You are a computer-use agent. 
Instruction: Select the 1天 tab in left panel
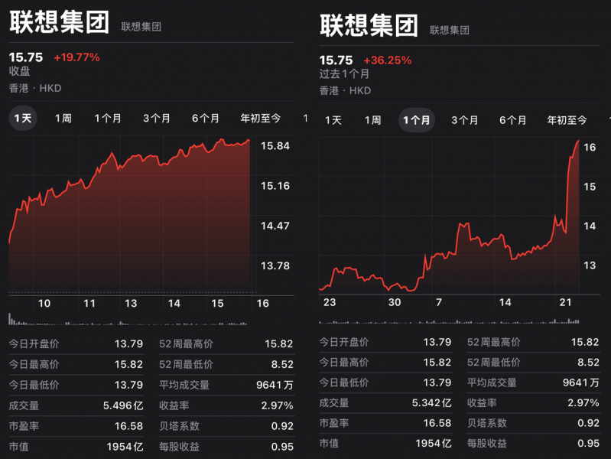(23, 118)
